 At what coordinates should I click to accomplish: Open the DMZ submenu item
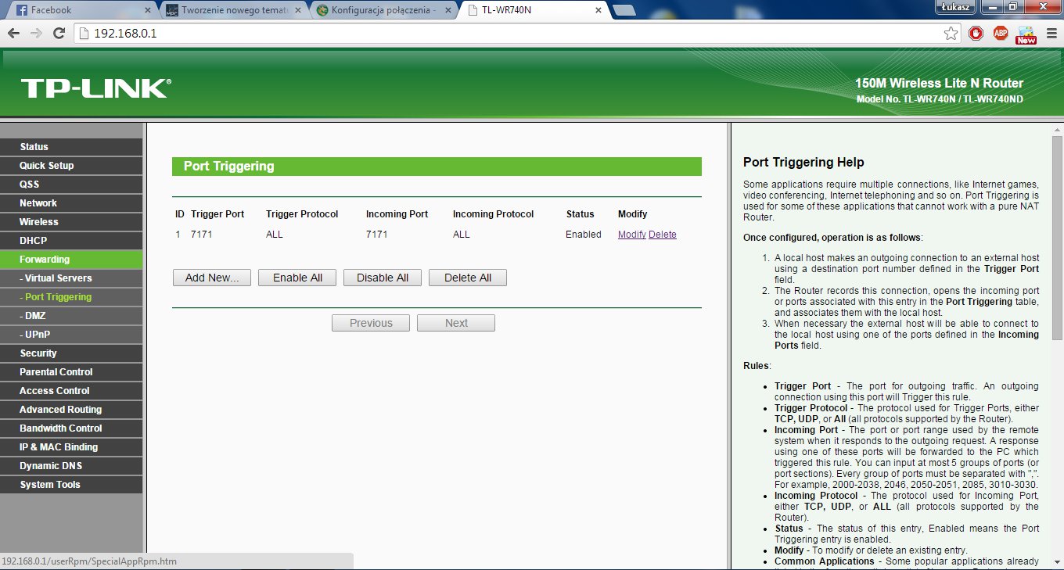pyautogui.click(x=71, y=316)
